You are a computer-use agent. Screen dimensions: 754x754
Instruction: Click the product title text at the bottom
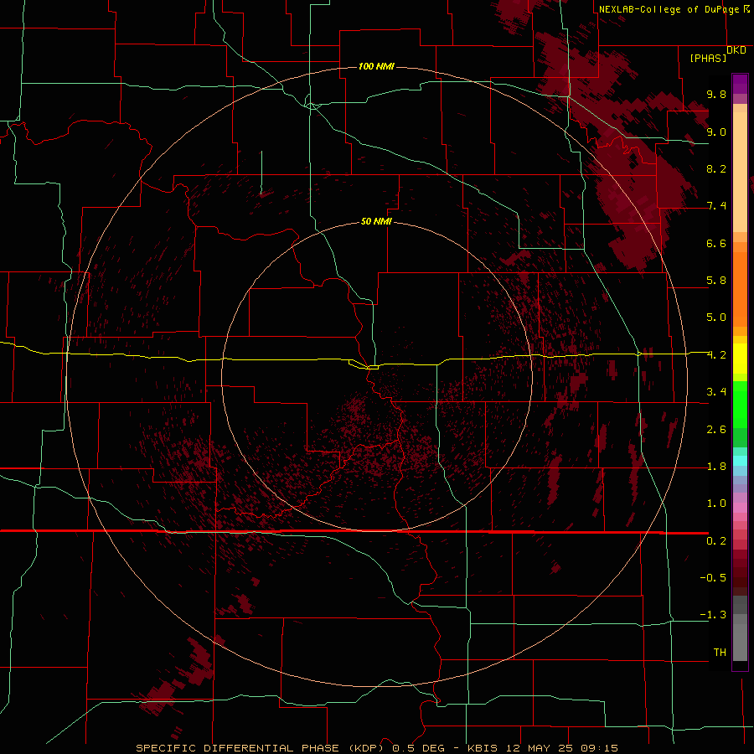[x=377, y=748]
